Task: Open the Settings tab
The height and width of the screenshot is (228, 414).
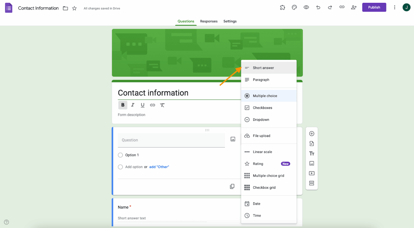Action: point(230,21)
